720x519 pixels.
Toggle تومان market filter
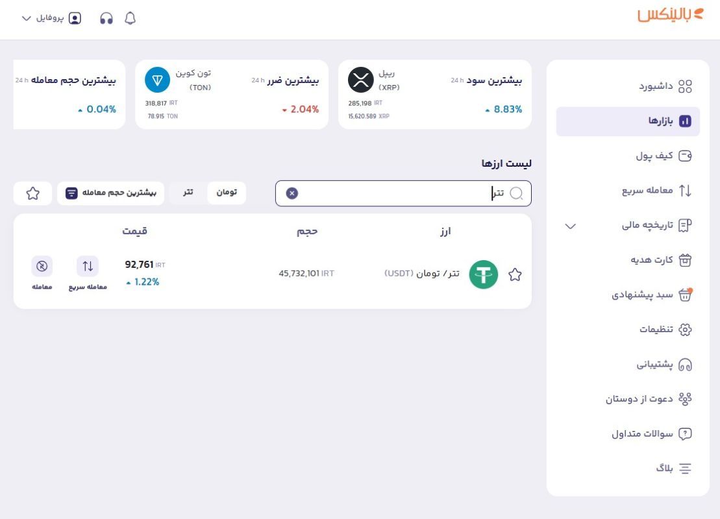[227, 192]
